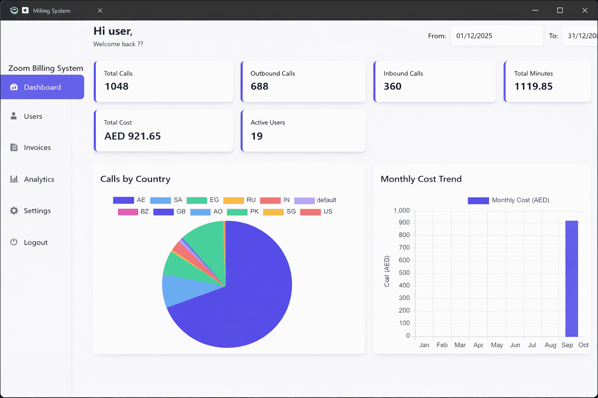The height and width of the screenshot is (398, 598).
Task: Select the Users icon in the sidebar
Action: (x=14, y=116)
